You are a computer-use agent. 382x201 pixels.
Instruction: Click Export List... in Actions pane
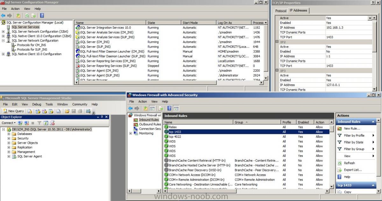tap(353, 170)
